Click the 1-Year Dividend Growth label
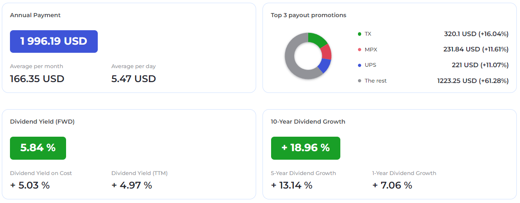This screenshot has width=520, height=203. [x=404, y=173]
